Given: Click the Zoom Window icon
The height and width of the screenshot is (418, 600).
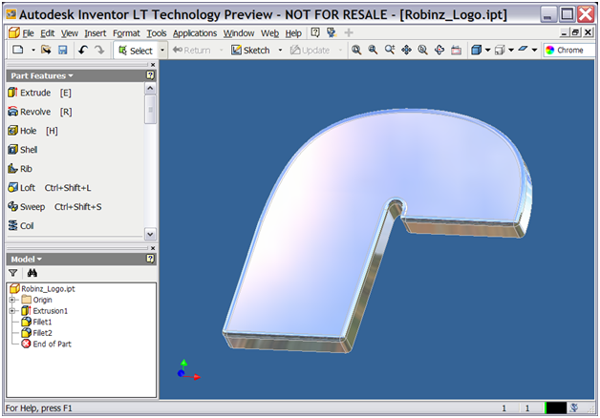Looking at the screenshot, I should point(373,50).
